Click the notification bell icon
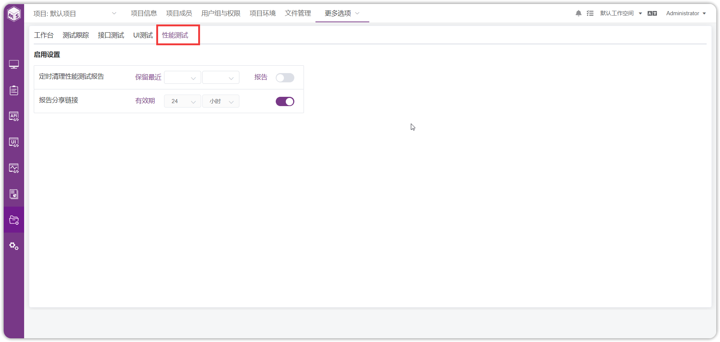This screenshot has height=342, width=720. 578,13
